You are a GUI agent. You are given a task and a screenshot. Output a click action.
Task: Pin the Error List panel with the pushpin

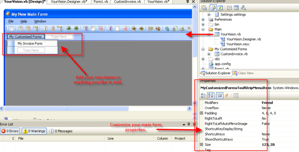point(189,124)
